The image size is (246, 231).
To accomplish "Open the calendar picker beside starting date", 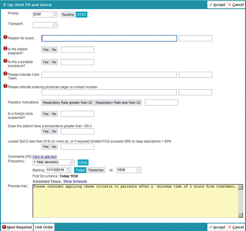I will click(68, 170).
